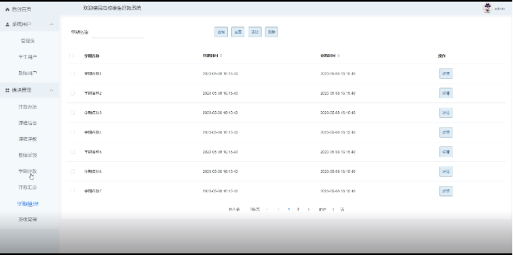
Task: Click the grid icon beside 模块管理
Action: click(7, 90)
